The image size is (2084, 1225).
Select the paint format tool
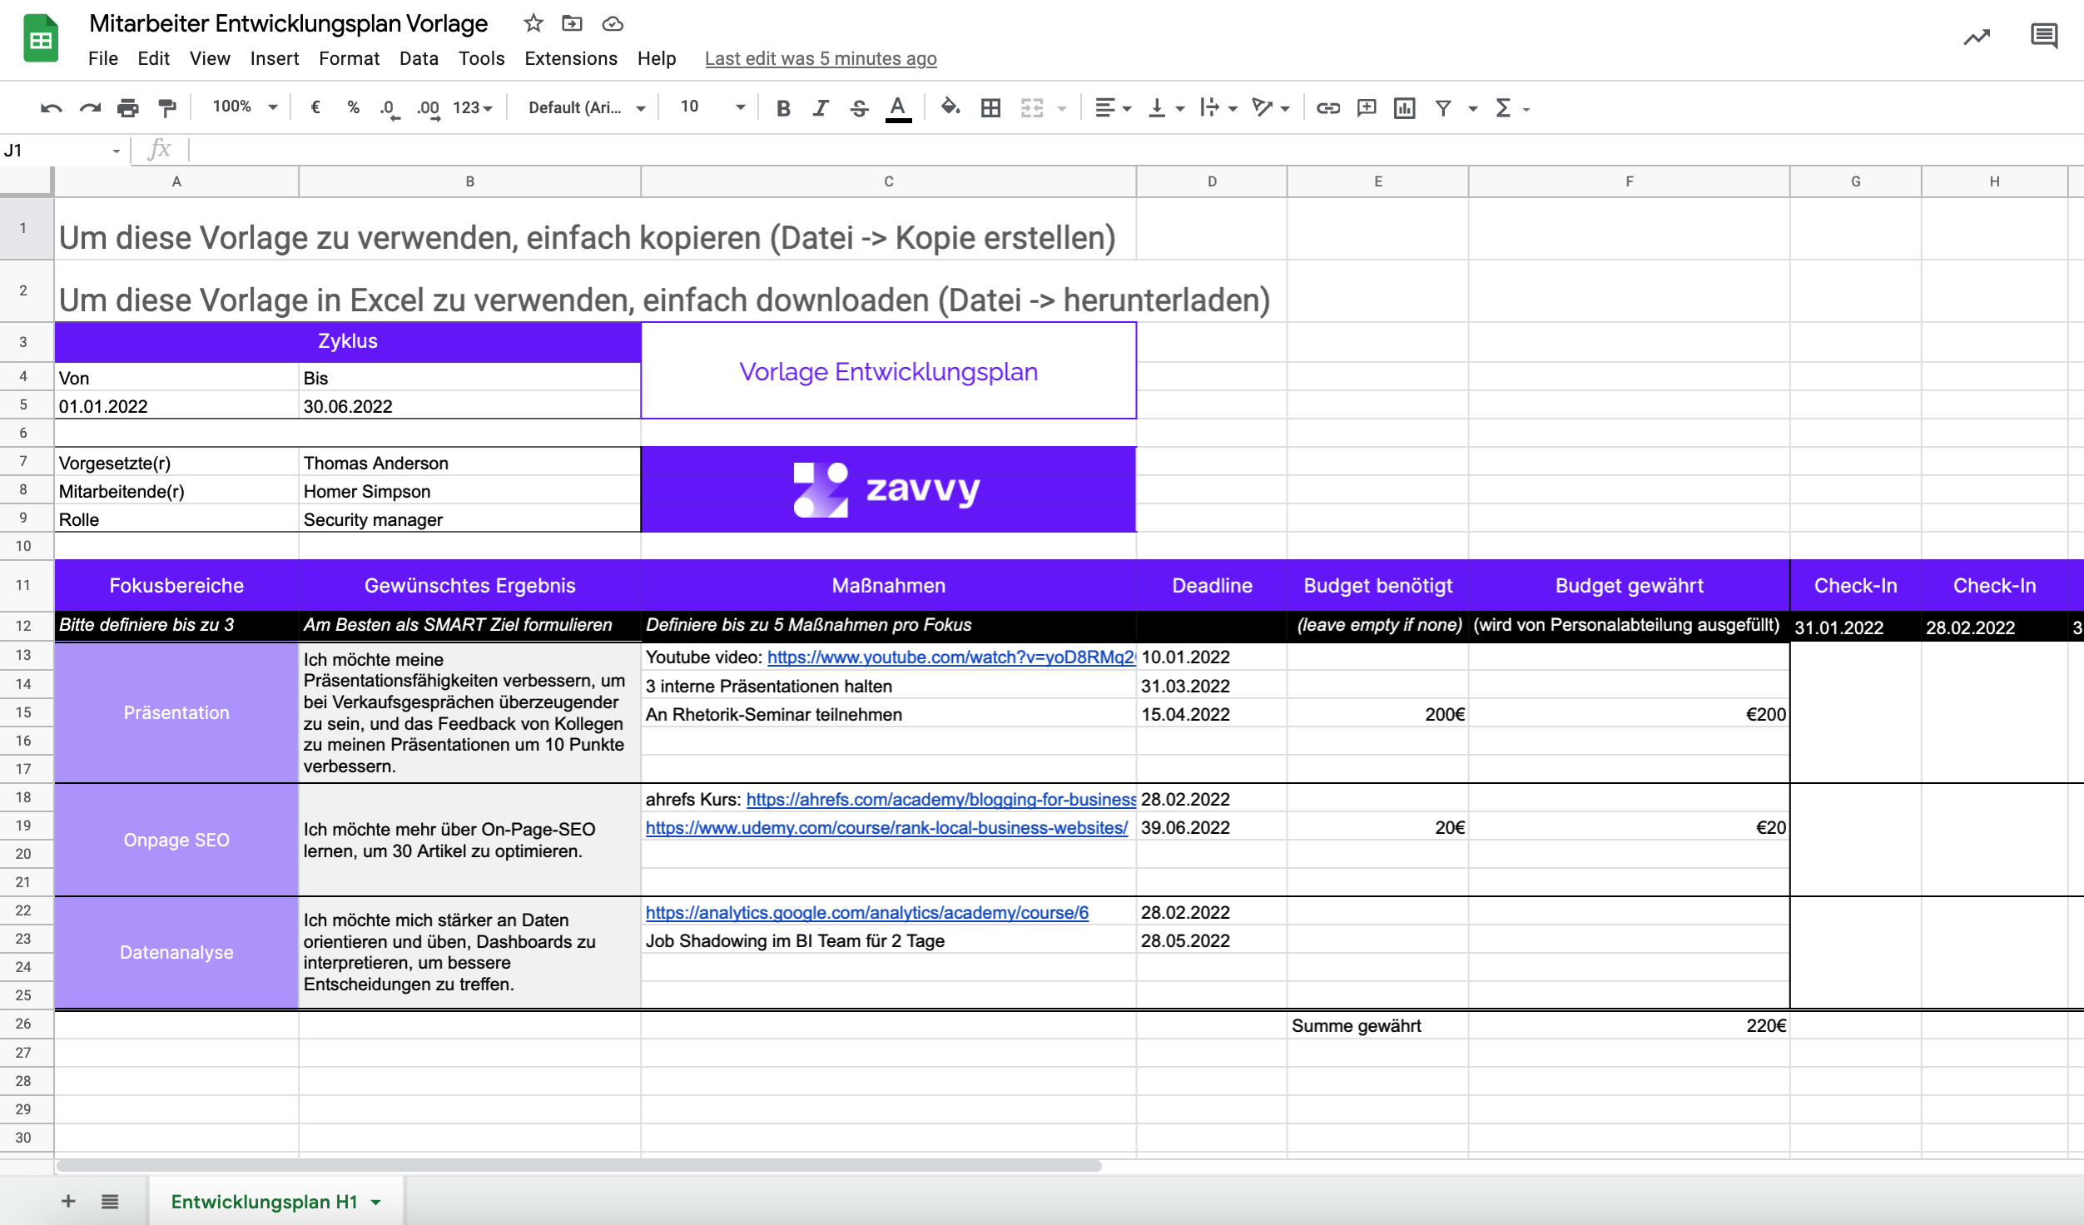click(167, 107)
